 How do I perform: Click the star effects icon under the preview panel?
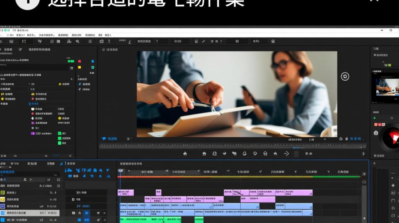[275, 153]
